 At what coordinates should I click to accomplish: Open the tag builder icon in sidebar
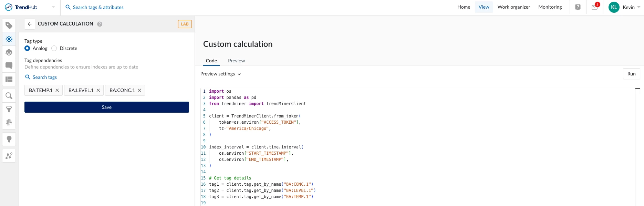(9, 39)
